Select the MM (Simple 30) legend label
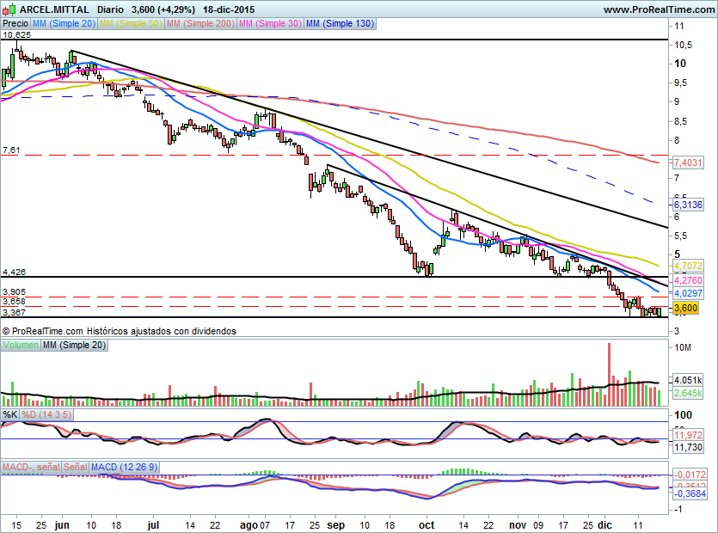718x533 pixels. tap(270, 23)
